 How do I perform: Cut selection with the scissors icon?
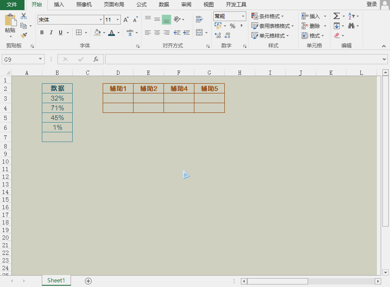(24, 16)
